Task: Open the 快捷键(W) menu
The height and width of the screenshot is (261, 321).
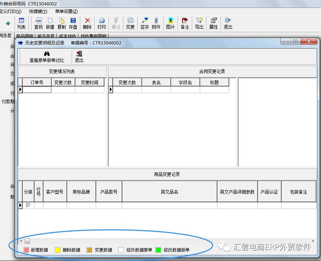Action: (38, 11)
